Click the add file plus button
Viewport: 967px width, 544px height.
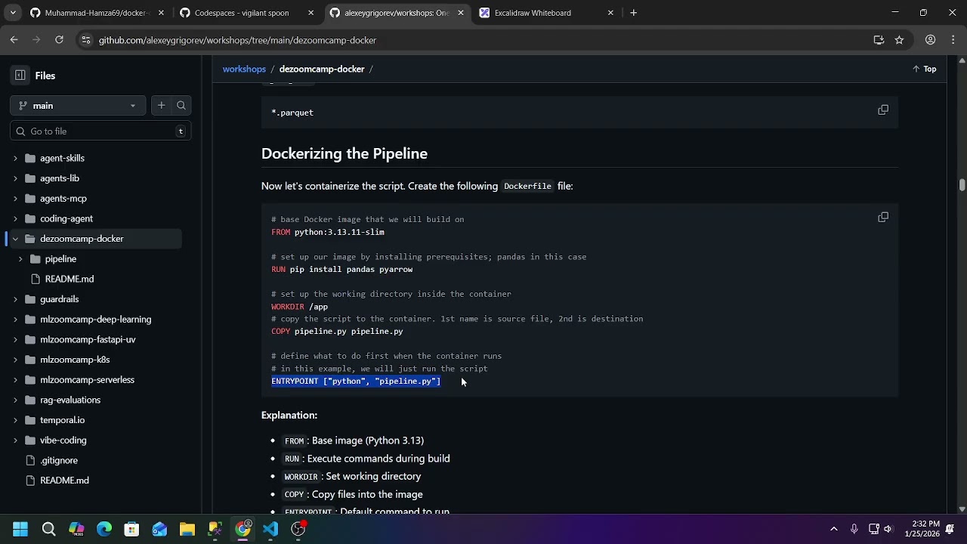coord(162,106)
